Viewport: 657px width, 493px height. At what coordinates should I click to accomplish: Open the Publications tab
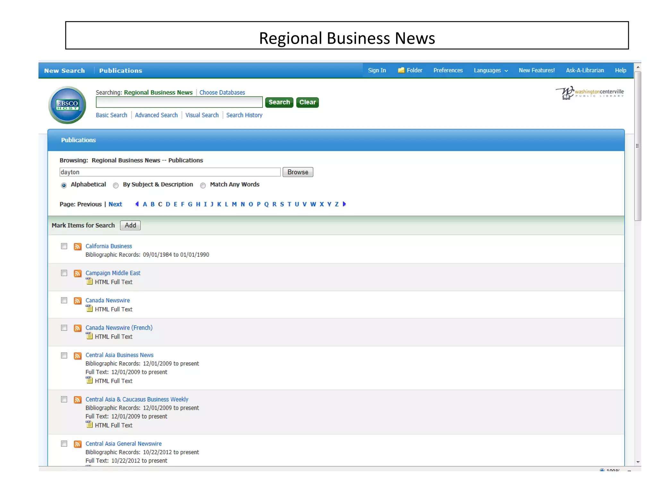(121, 71)
